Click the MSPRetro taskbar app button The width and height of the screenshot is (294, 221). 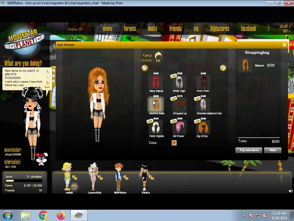[79, 215]
